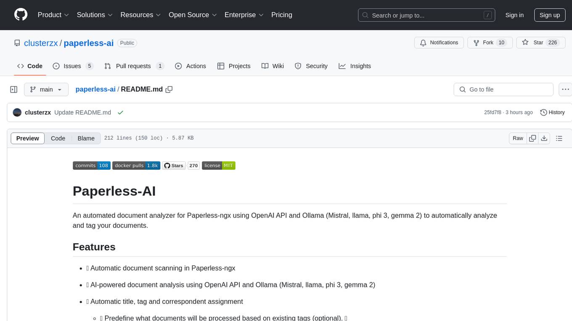Open the stars count 270 badge
The image size is (572, 321).
tap(193, 166)
